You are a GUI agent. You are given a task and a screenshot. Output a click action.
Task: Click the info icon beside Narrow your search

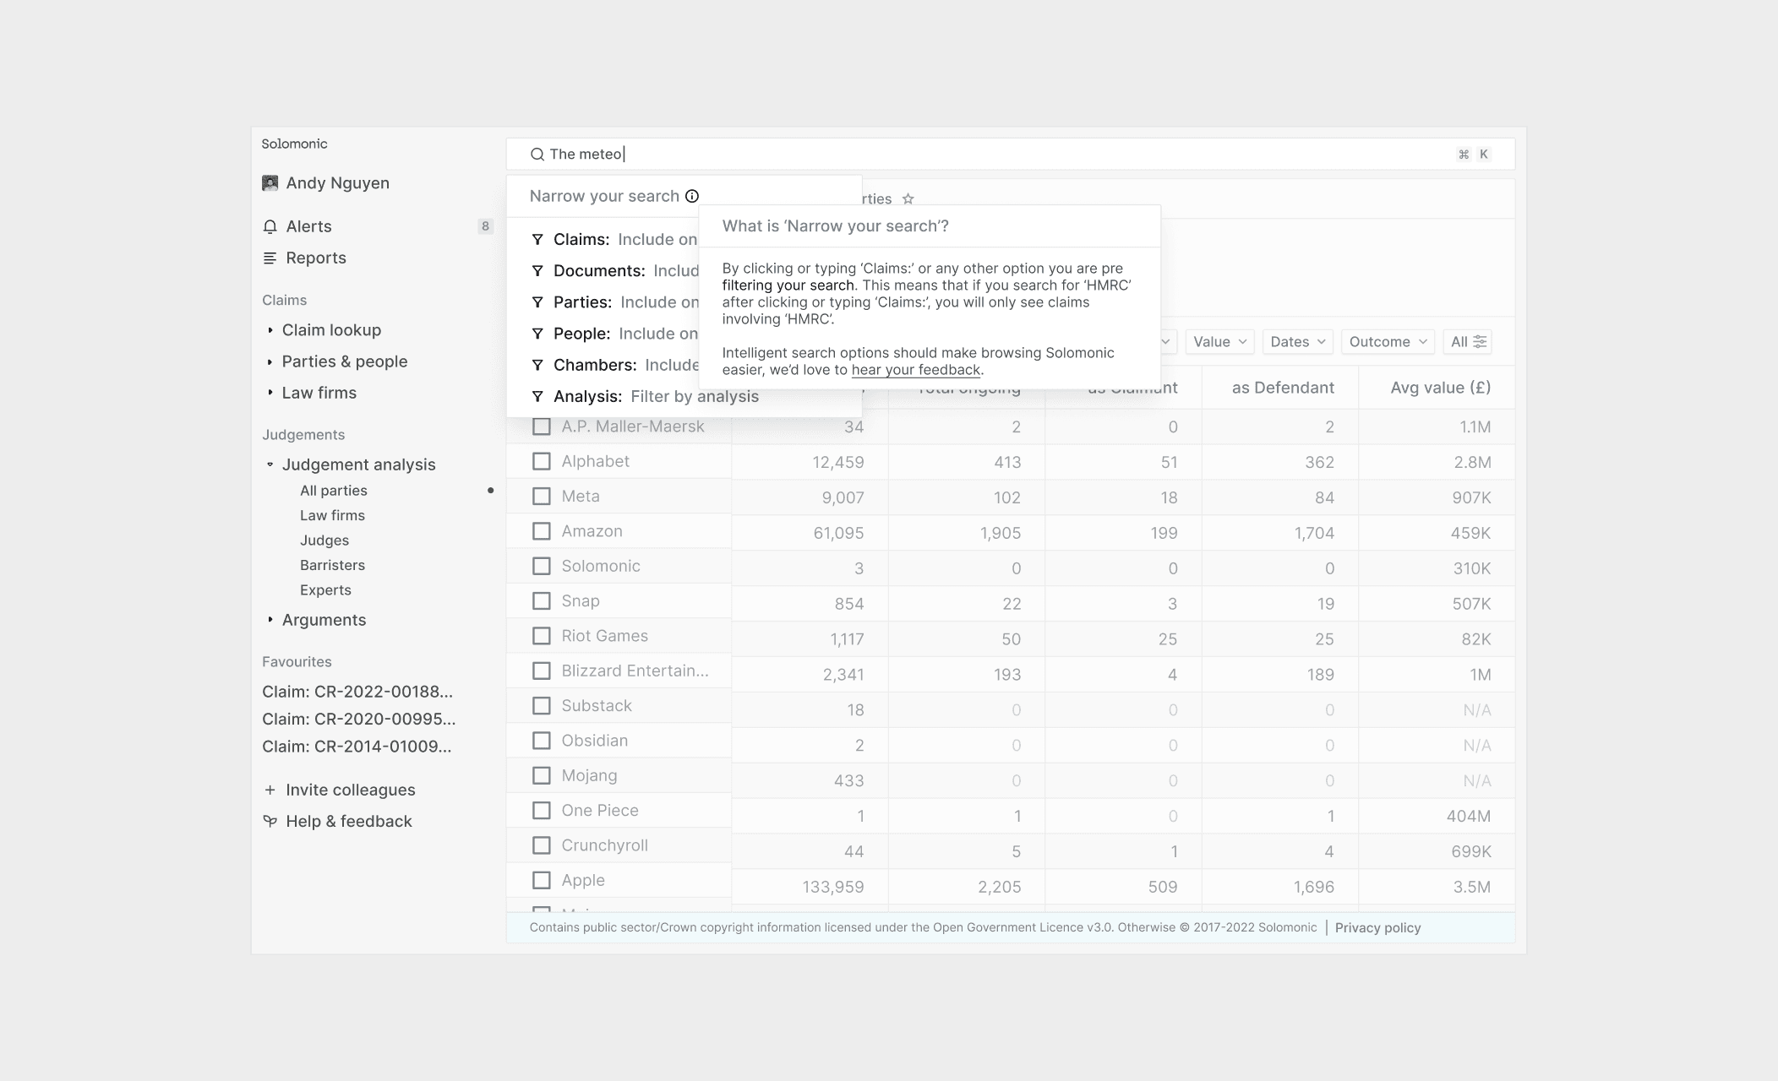coord(692,196)
